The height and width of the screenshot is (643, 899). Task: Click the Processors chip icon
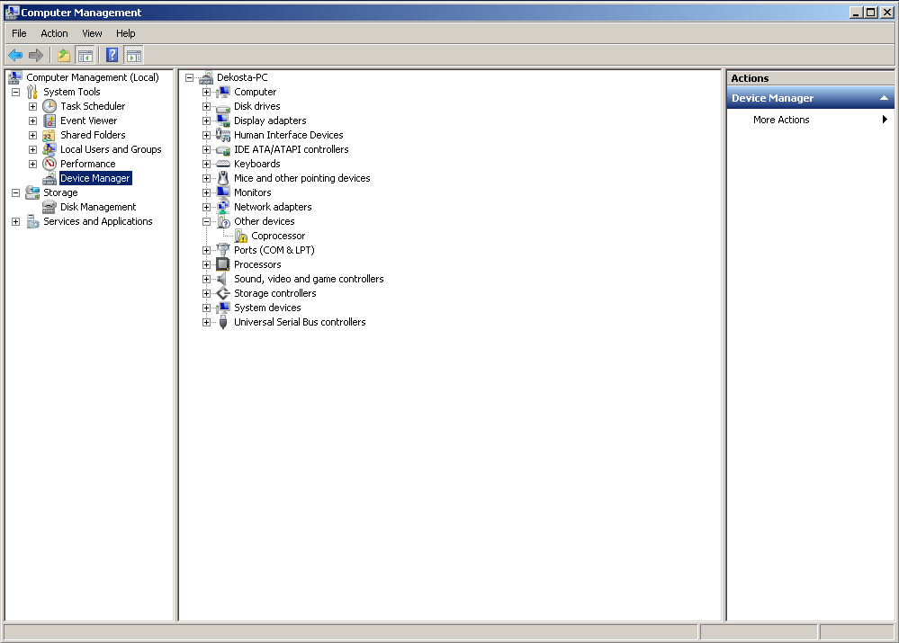[x=222, y=264]
